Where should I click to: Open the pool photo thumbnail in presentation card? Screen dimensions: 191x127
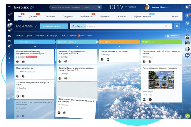tap(161, 80)
